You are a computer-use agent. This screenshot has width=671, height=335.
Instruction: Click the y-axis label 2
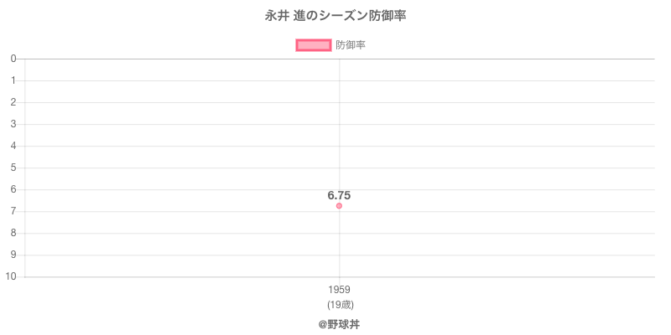click(14, 102)
